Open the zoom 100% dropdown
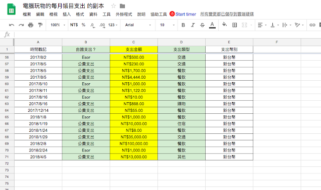This screenshot has height=190, width=321. click(x=58, y=25)
